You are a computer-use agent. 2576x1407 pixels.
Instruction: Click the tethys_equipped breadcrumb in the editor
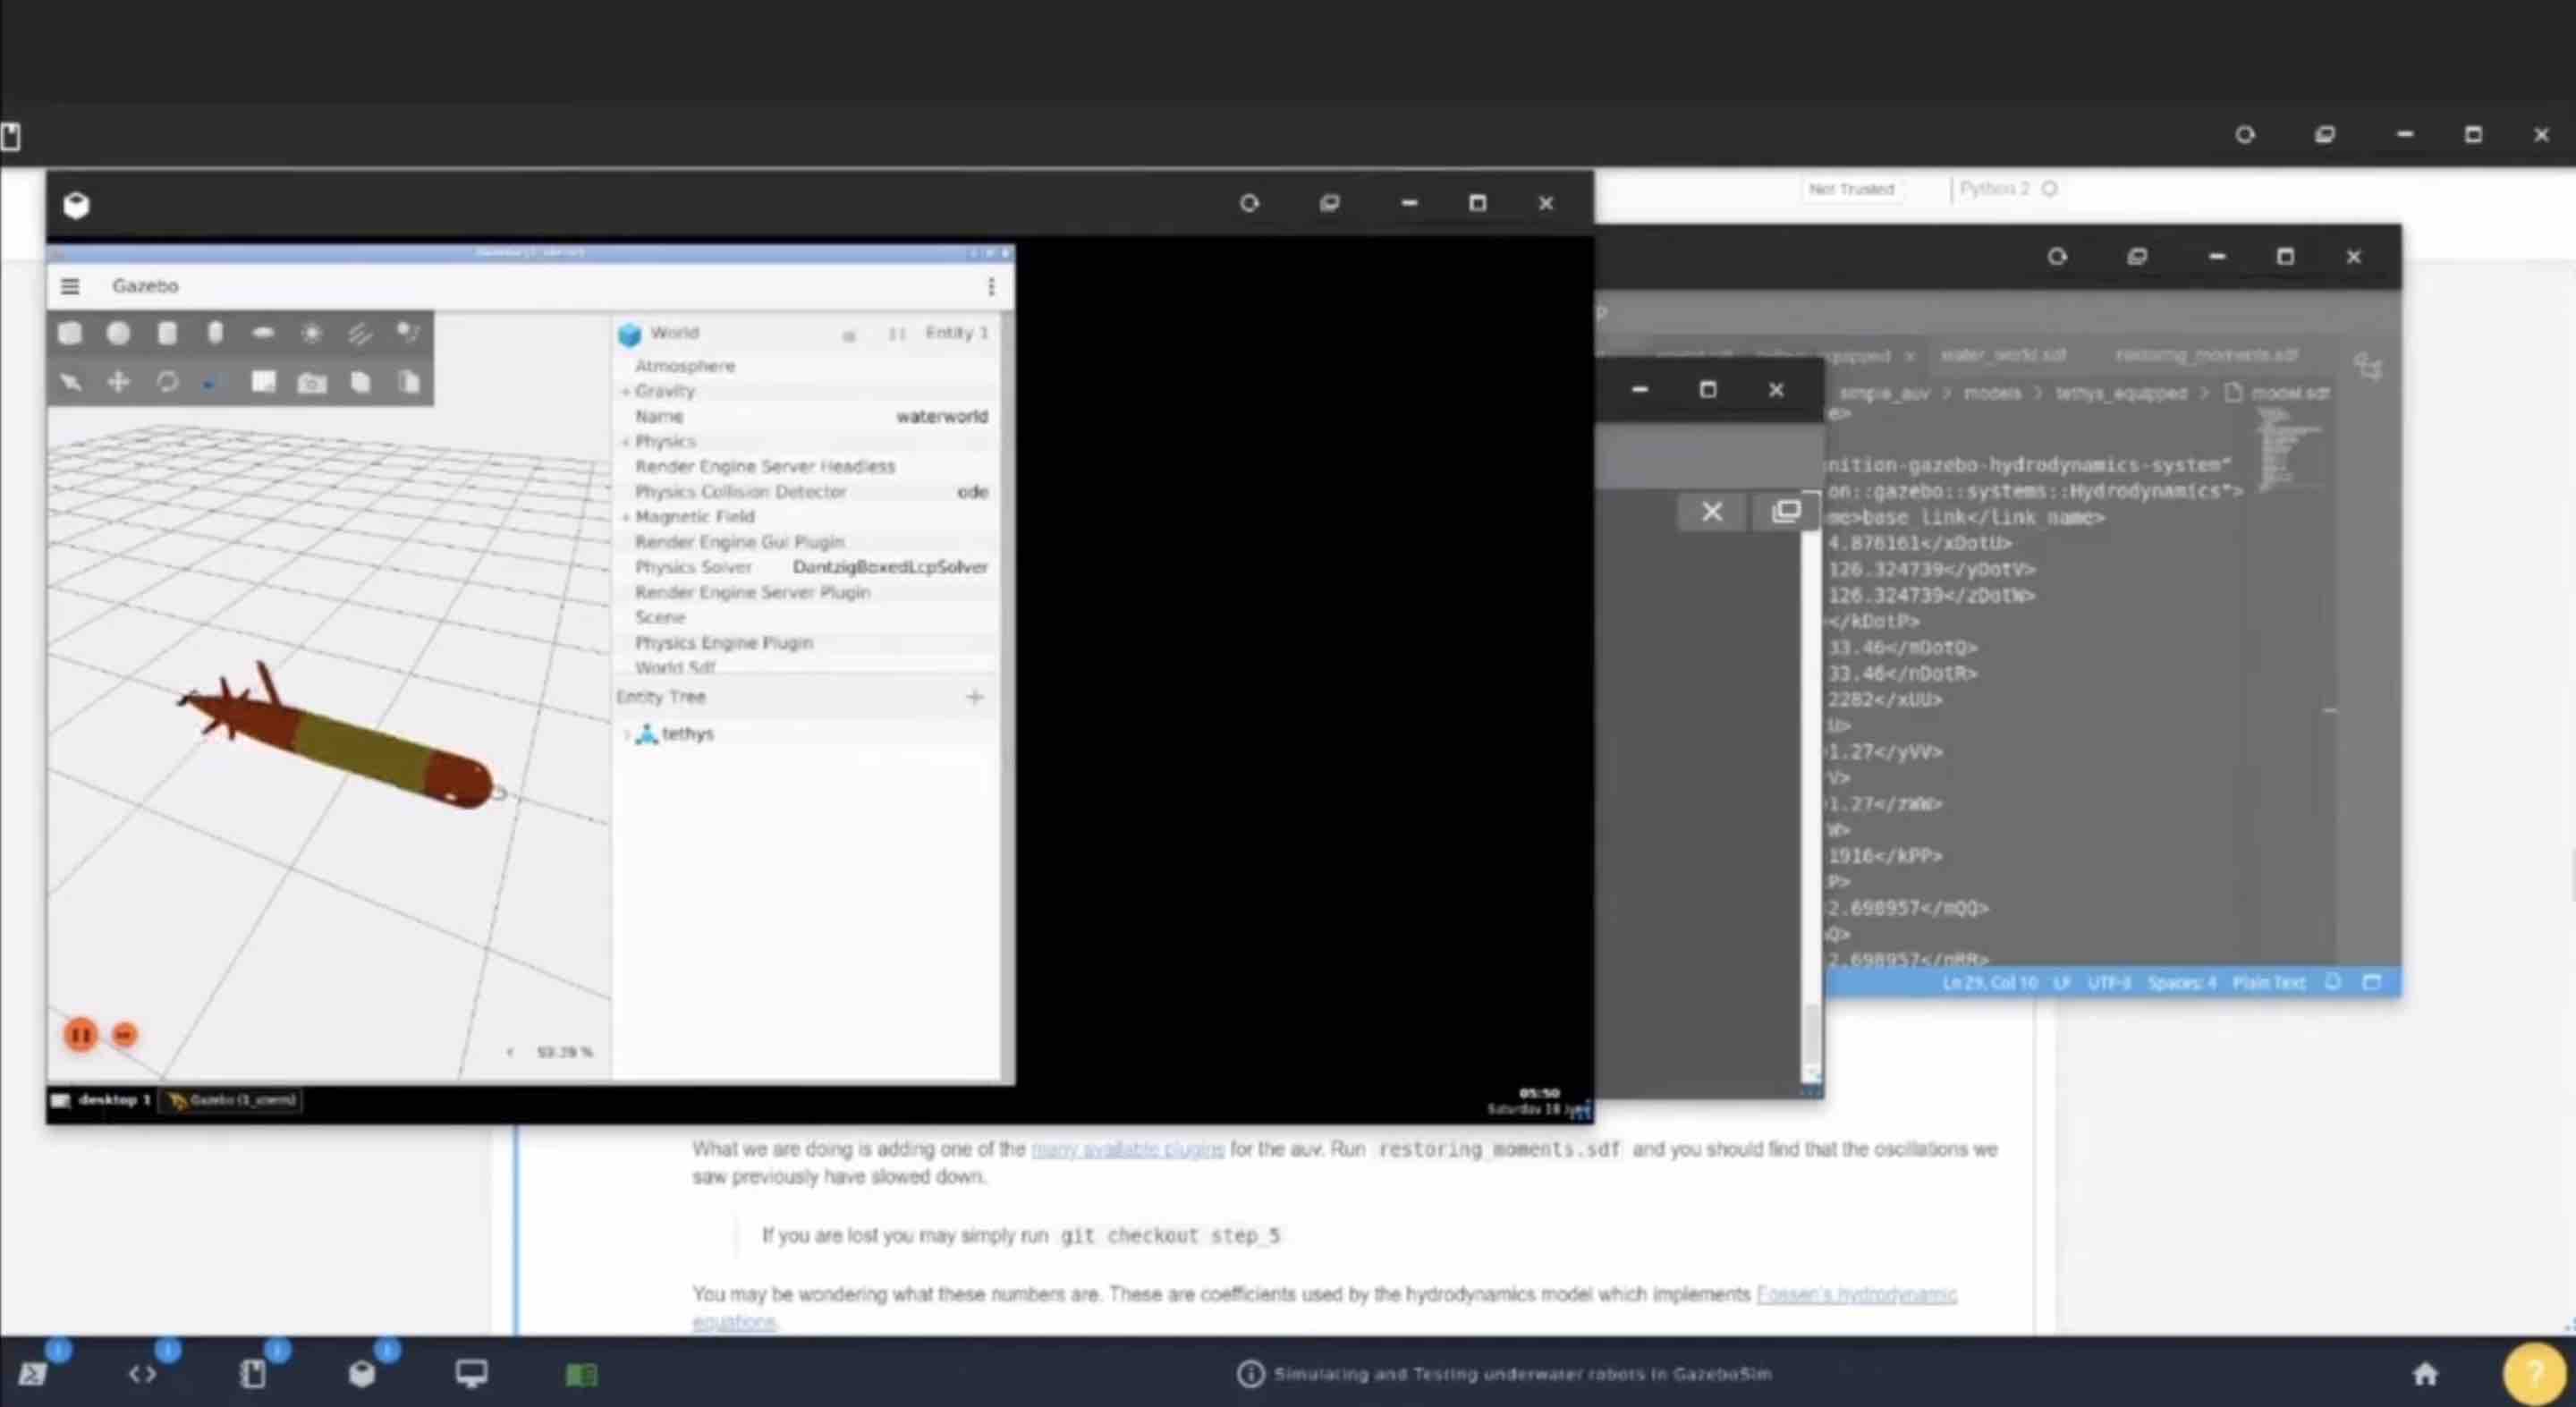[2120, 393]
